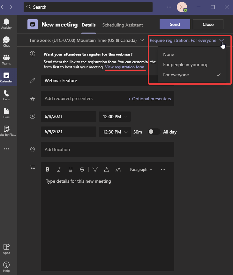Go to Teams in sidebar
The height and width of the screenshot is (275, 233).
coord(6,59)
